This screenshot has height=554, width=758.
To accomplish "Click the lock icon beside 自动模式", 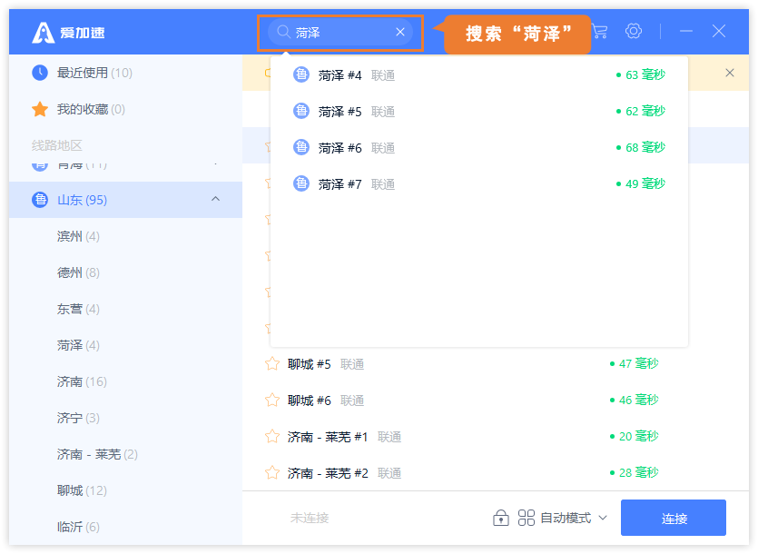I will click(500, 518).
